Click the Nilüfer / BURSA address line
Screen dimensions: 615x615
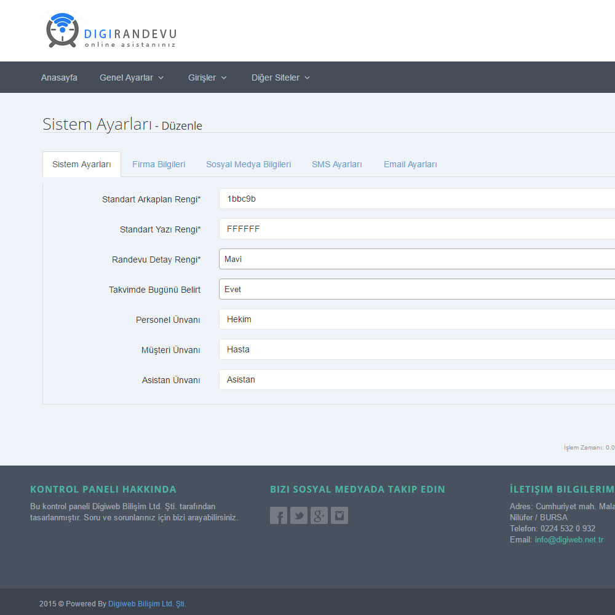[x=539, y=517]
